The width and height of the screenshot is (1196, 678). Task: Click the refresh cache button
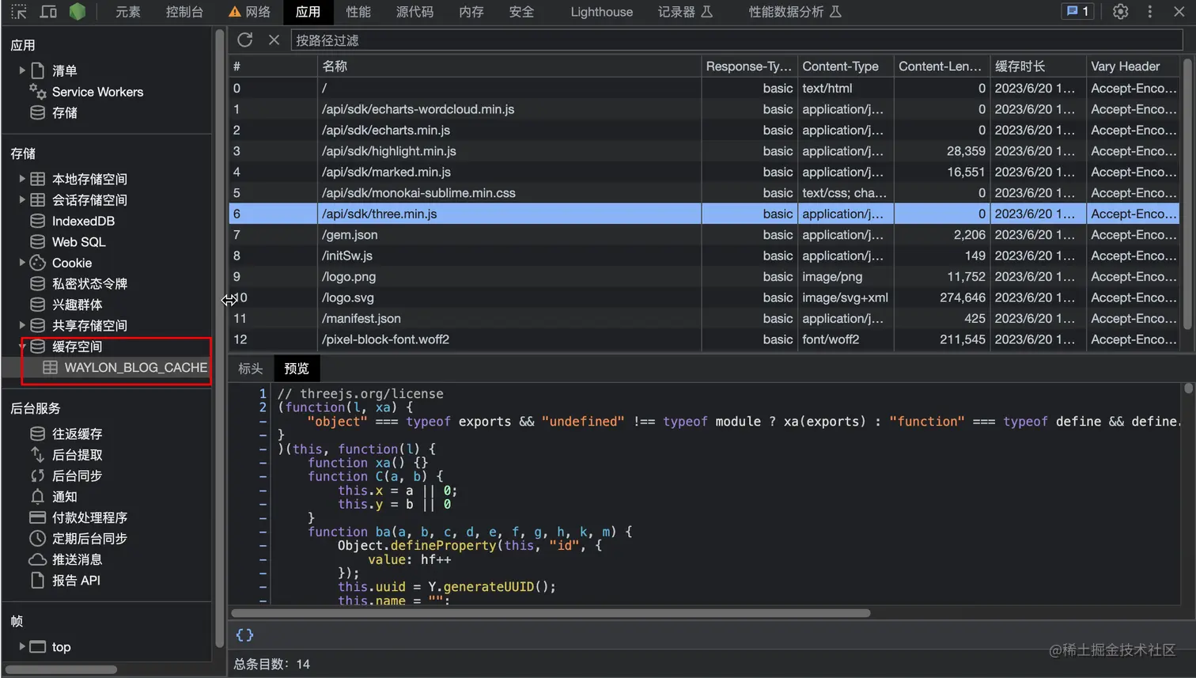(245, 40)
